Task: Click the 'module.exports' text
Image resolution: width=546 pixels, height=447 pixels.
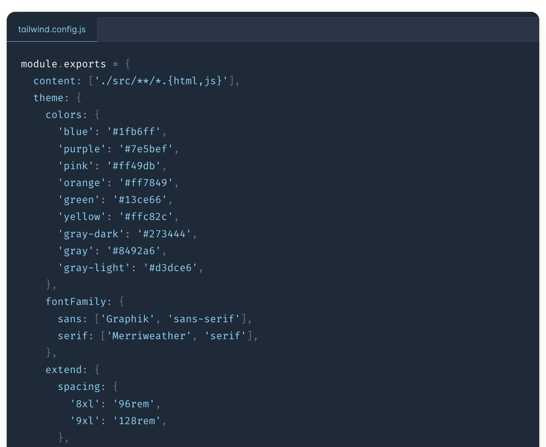Action: tap(63, 64)
